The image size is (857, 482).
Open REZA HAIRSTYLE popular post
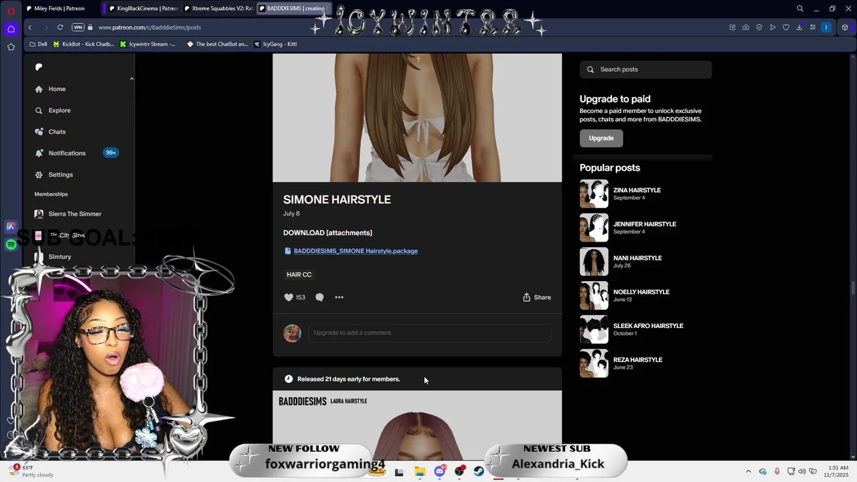coord(637,360)
